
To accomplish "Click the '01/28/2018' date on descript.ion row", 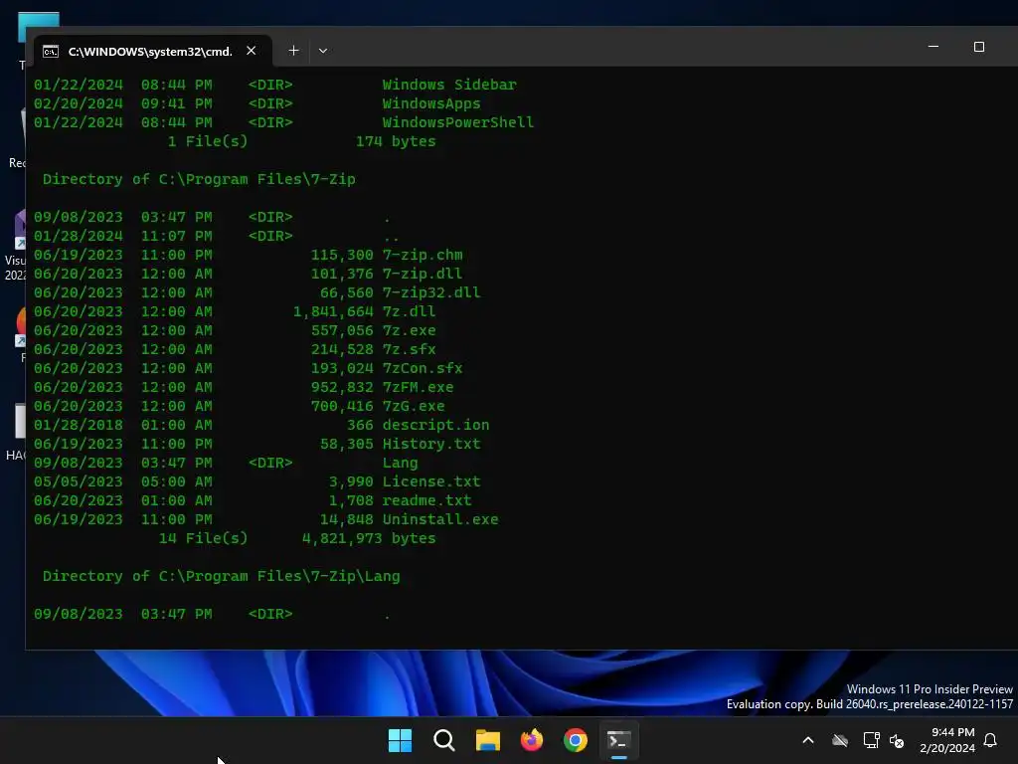I will click(78, 425).
